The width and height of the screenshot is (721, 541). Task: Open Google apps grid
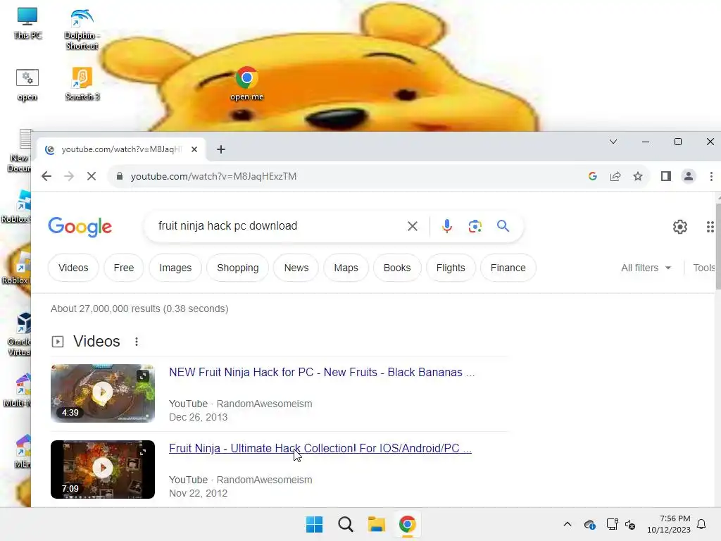pyautogui.click(x=710, y=226)
